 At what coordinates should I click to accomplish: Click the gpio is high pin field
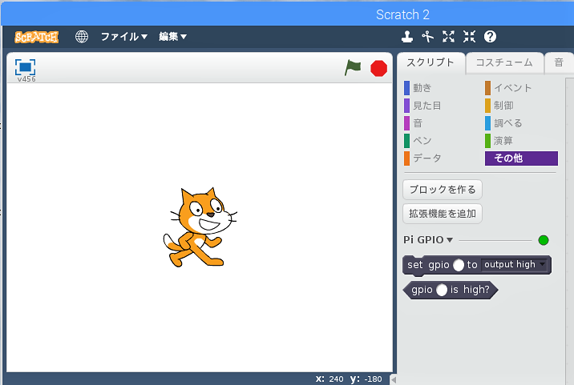coord(442,290)
